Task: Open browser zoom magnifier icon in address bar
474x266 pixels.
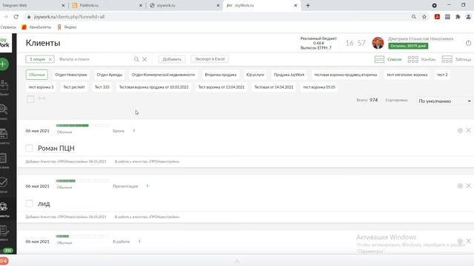Action: point(413,16)
